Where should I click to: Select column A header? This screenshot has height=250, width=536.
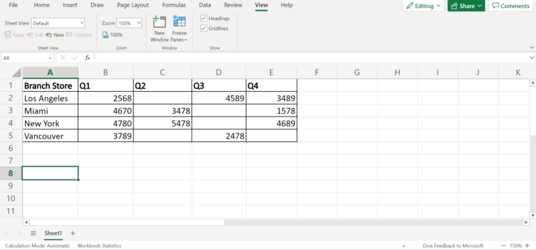point(50,72)
